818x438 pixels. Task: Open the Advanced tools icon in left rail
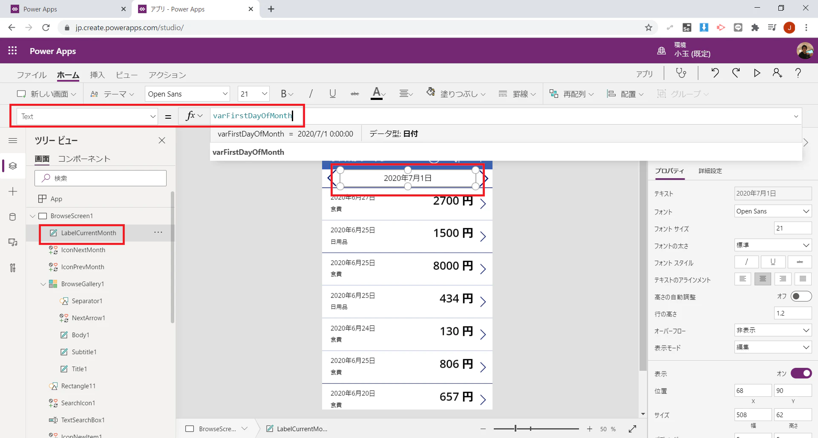tap(13, 268)
